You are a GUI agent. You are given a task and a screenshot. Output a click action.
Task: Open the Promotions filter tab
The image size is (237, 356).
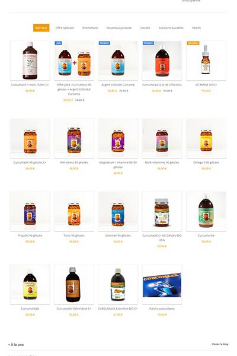coord(90,28)
